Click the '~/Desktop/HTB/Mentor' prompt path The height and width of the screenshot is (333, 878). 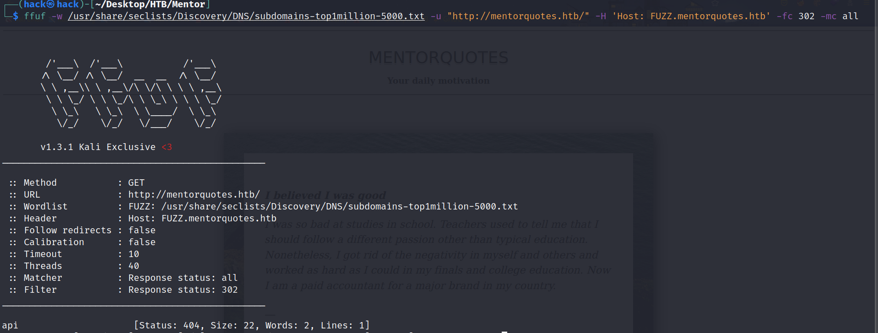click(150, 5)
